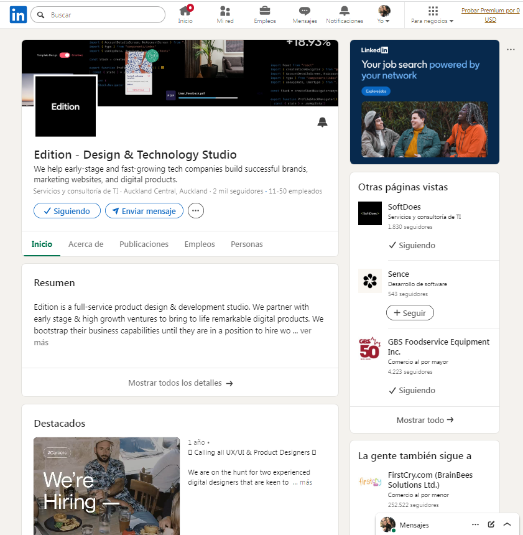This screenshot has width=523, height=535.
Task: Switch to the Publicaciones tab
Action: point(144,244)
